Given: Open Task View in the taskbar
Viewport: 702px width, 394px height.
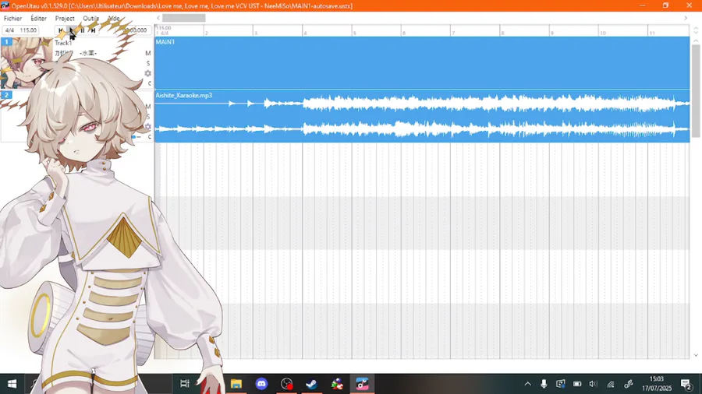Looking at the screenshot, I should (x=184, y=384).
